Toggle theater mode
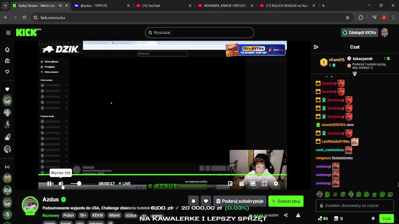 pos(253,184)
